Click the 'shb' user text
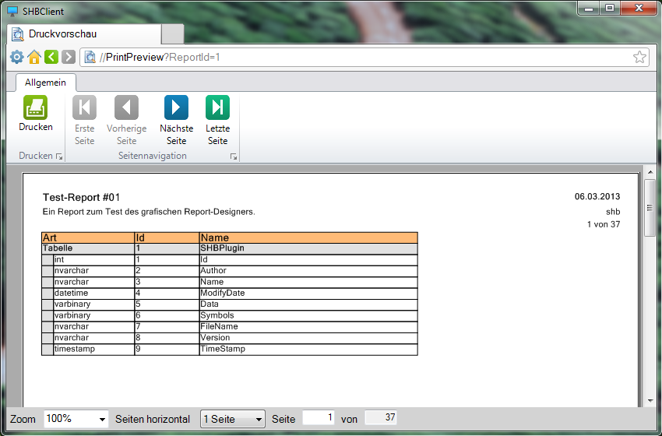The height and width of the screenshot is (436, 662). [x=613, y=212]
